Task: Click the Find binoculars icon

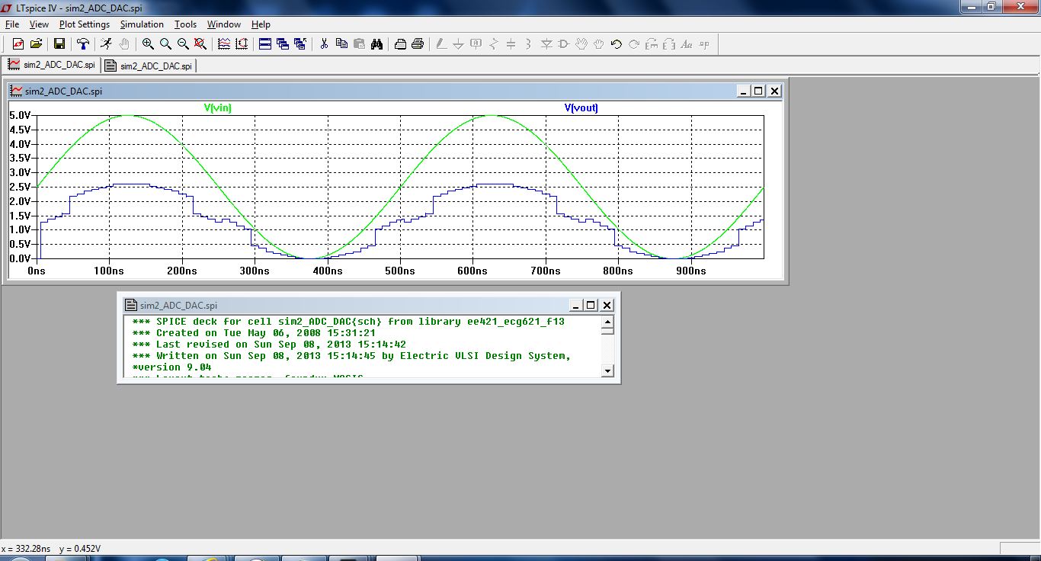Action: click(x=376, y=44)
